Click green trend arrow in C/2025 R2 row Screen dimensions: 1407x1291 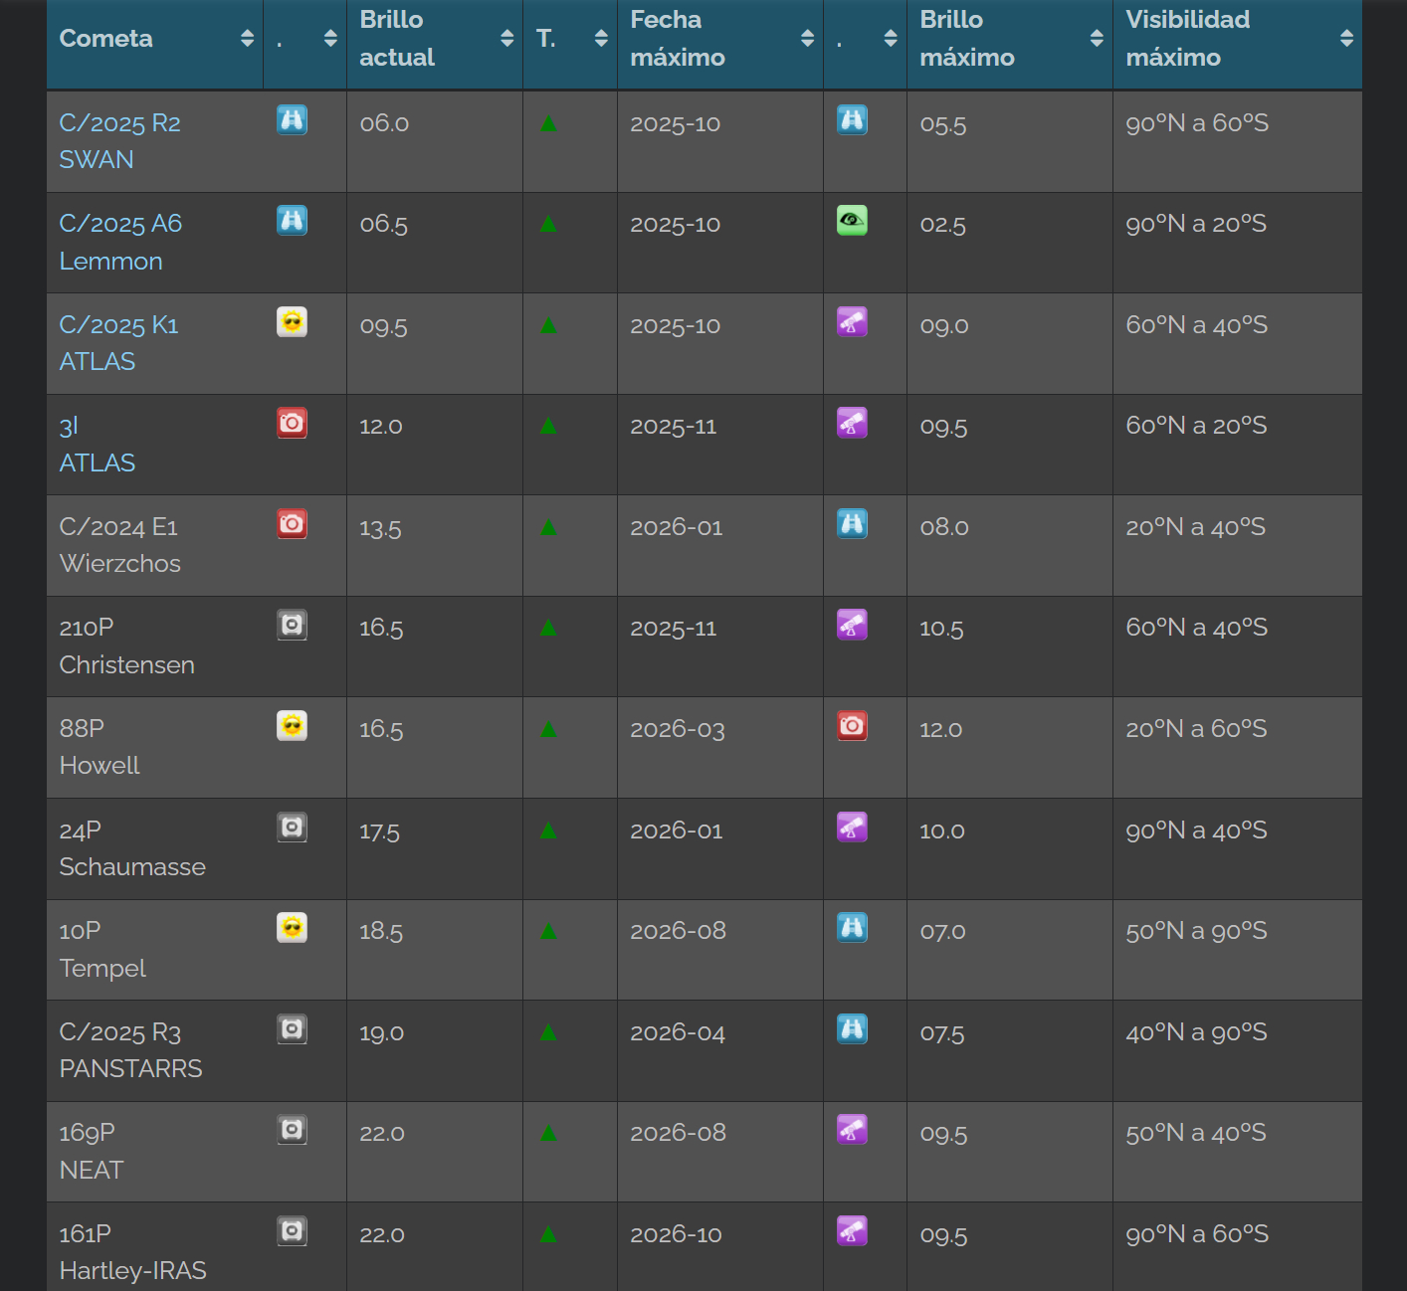tap(548, 123)
